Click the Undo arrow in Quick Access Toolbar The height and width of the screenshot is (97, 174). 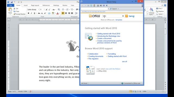14,2
